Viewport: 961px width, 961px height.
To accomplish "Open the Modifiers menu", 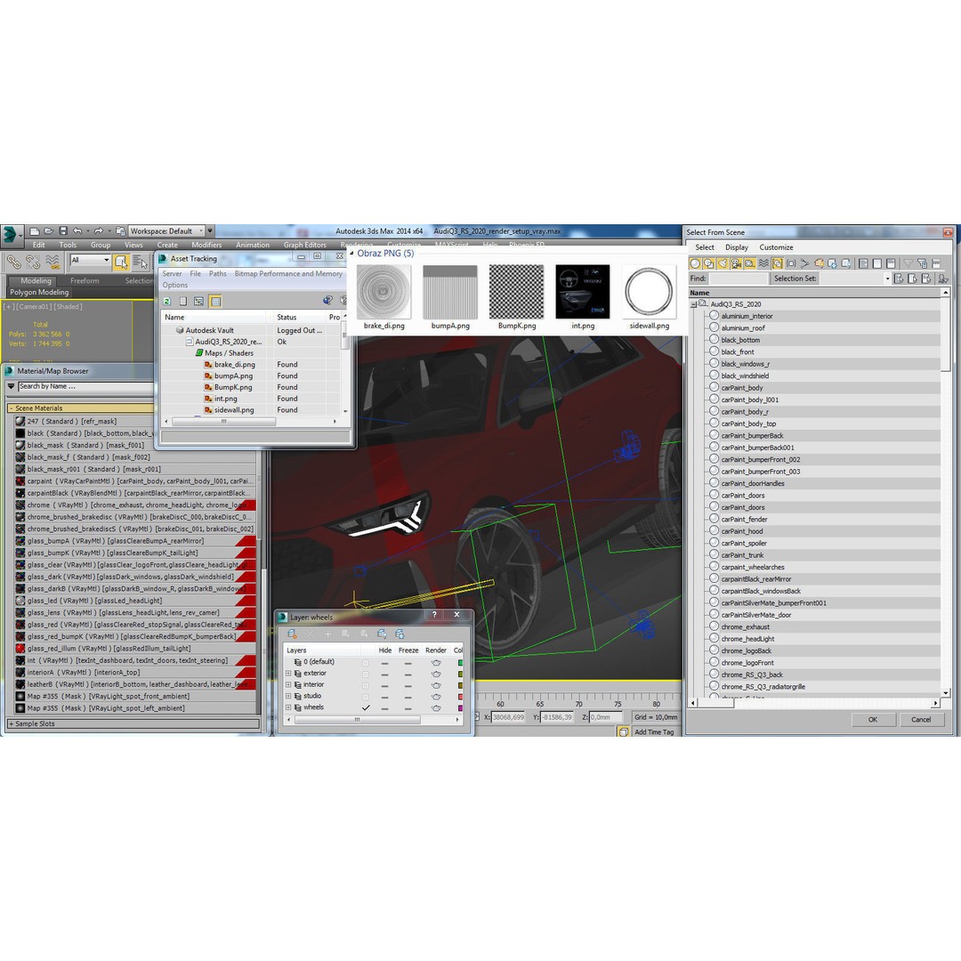I will [206, 245].
